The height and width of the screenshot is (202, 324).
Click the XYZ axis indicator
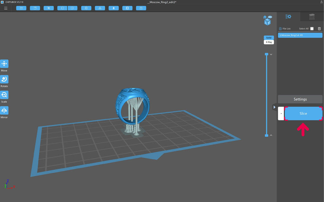(9, 184)
